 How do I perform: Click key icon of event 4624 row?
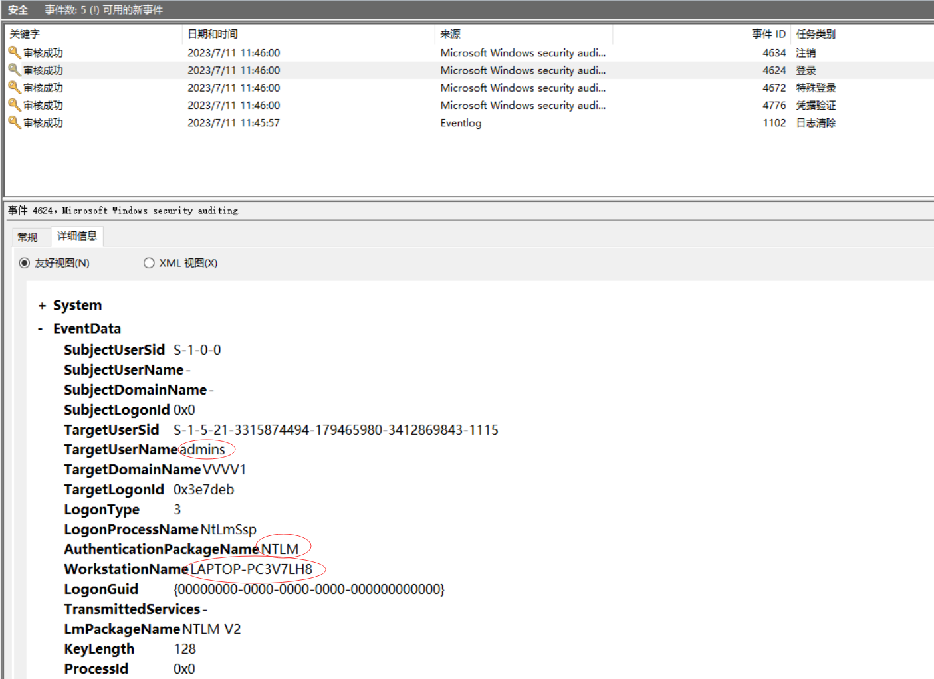coord(14,70)
